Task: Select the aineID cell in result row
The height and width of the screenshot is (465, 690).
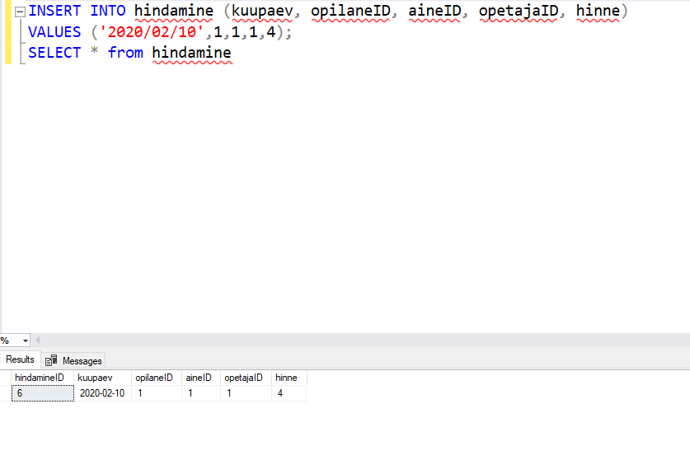Action: [201, 393]
